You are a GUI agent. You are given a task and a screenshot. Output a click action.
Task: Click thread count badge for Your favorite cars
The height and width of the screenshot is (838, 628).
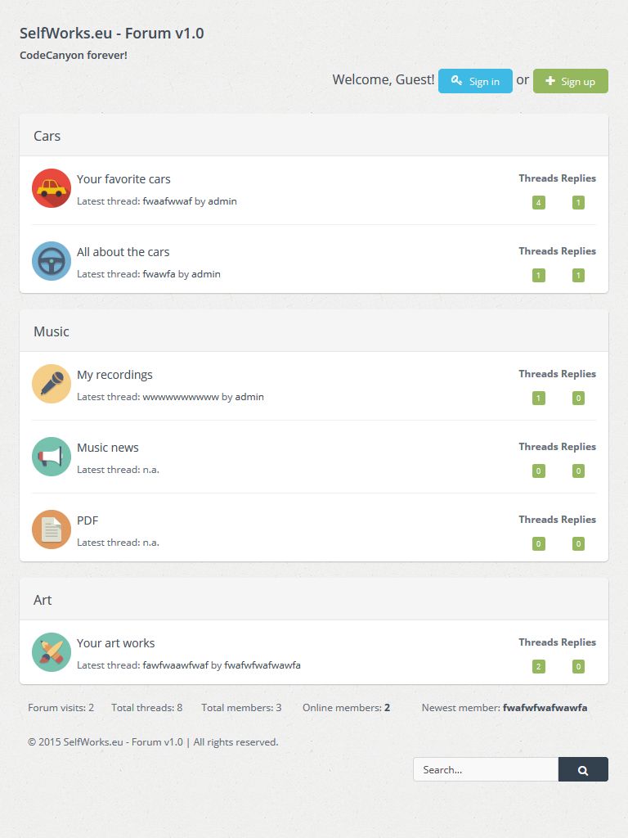(538, 203)
